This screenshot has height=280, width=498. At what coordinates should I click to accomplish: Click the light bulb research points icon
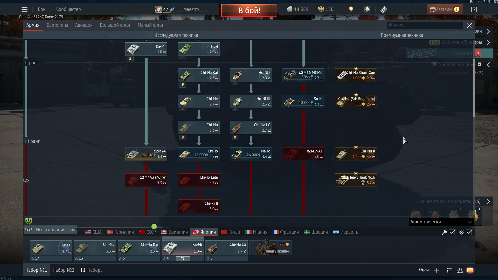point(351,9)
